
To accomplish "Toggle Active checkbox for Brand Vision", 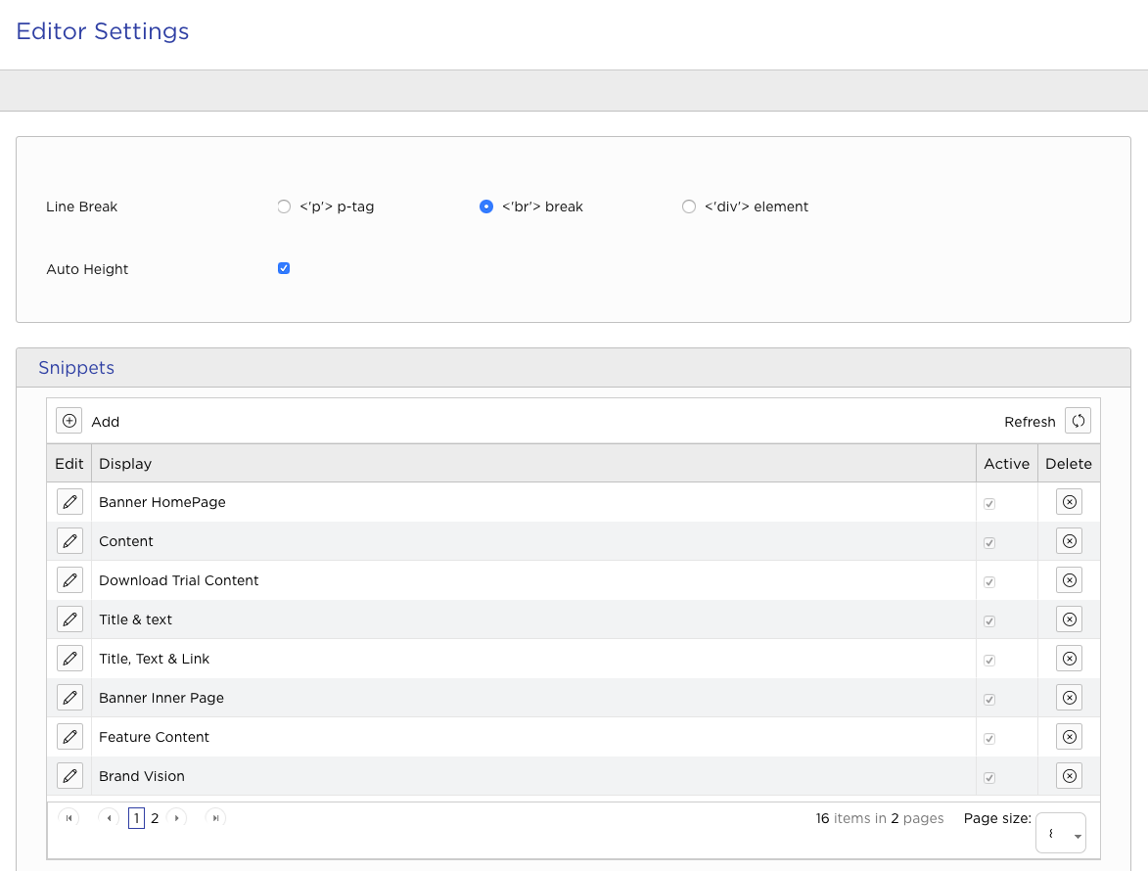I will (x=989, y=778).
